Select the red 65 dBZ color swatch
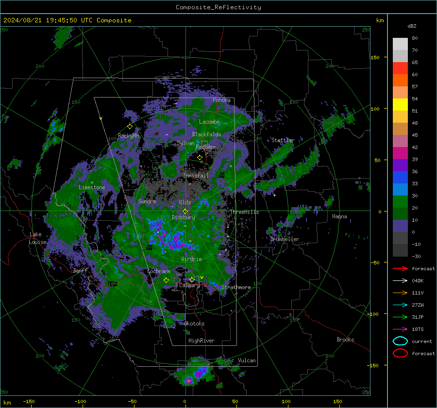Screen dimensions: 437x408 tap(400, 68)
